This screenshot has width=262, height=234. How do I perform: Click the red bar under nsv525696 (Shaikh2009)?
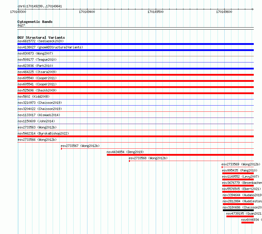pos(135,93)
